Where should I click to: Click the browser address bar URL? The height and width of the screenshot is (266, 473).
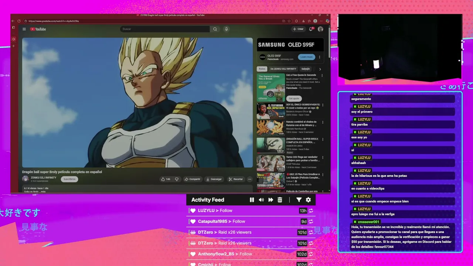pyautogui.click(x=54, y=21)
